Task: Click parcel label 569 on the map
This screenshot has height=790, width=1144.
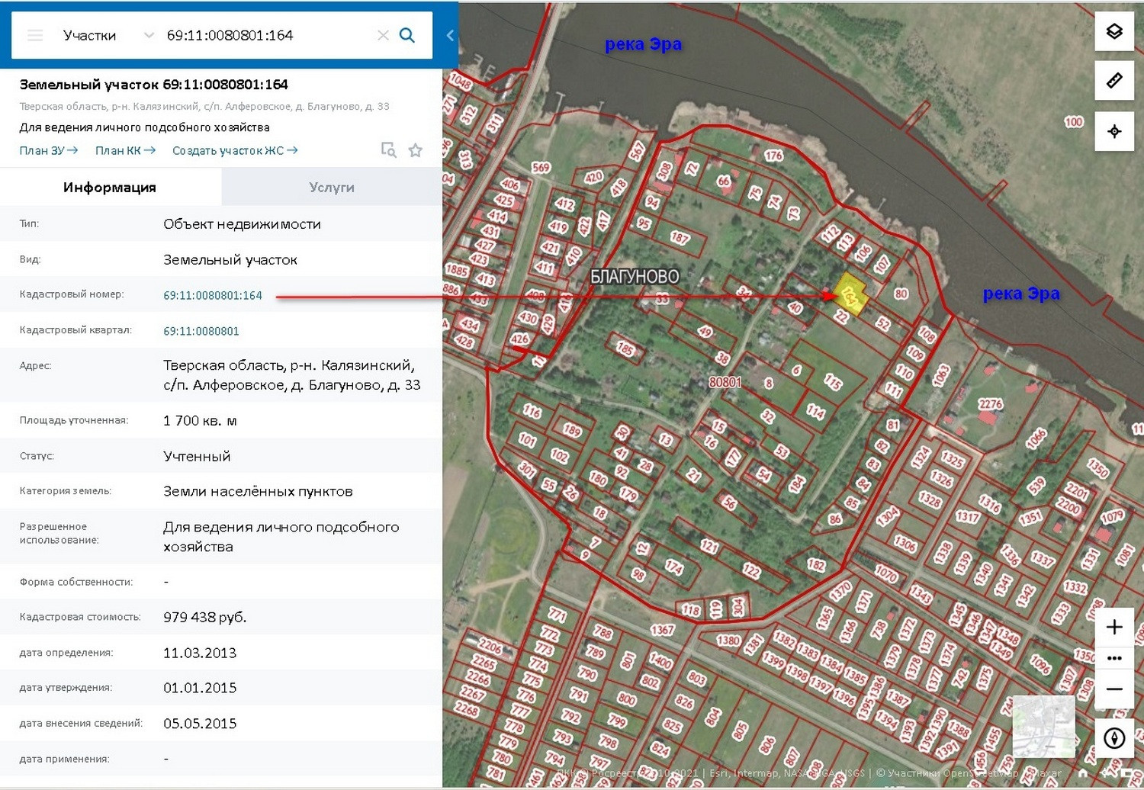Action: [541, 168]
